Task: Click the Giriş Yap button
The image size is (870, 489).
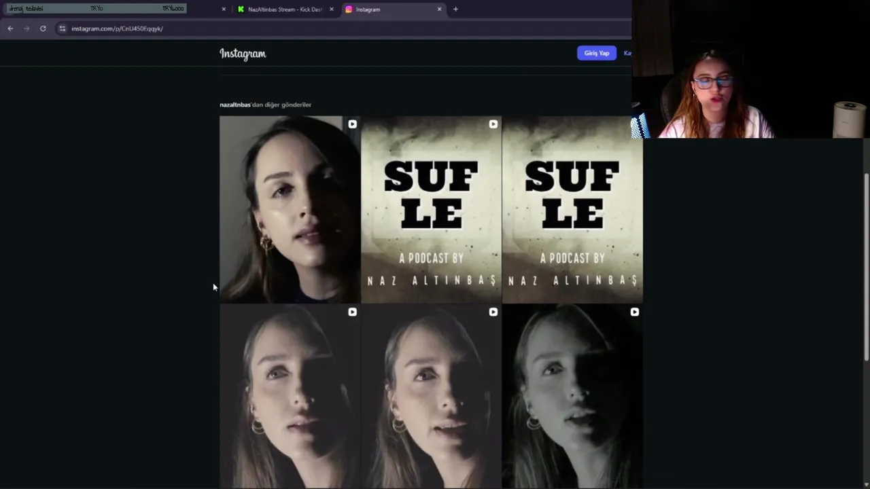Action: pyautogui.click(x=597, y=53)
